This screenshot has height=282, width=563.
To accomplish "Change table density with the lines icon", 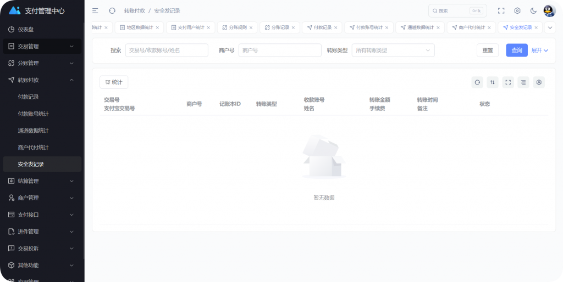I will [523, 82].
